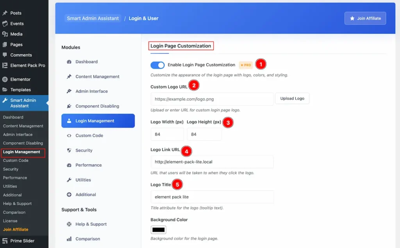This screenshot has width=400, height=248.
Task: Click the Logo Height input field
Action: pos(204,134)
